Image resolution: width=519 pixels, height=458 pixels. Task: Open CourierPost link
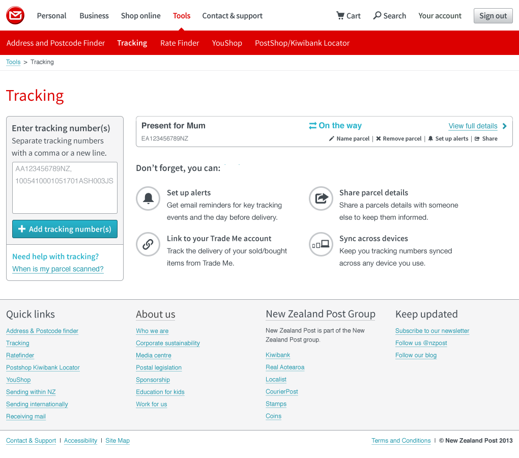pyautogui.click(x=282, y=392)
